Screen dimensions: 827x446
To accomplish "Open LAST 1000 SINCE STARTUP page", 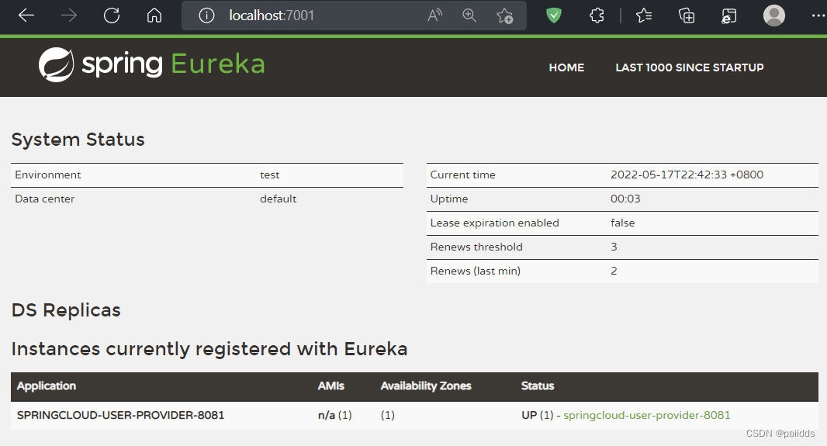I will (x=690, y=67).
